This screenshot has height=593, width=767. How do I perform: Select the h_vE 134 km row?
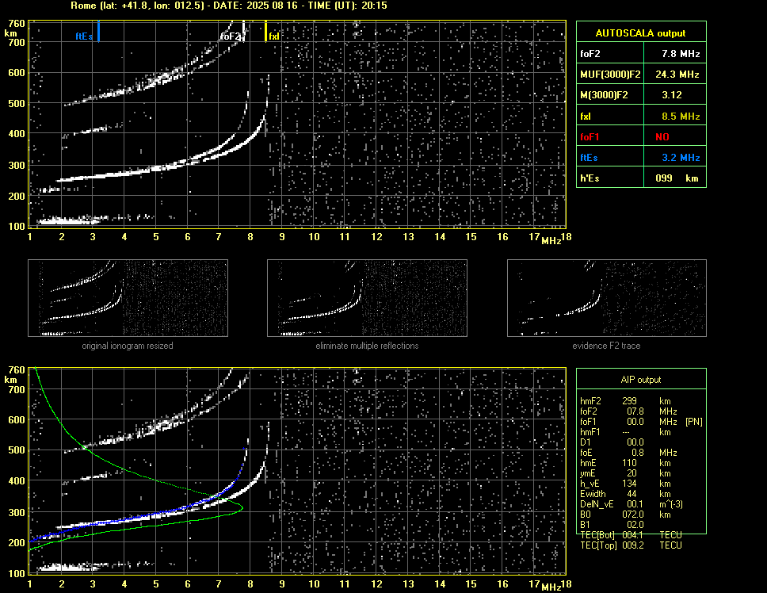tap(625, 483)
